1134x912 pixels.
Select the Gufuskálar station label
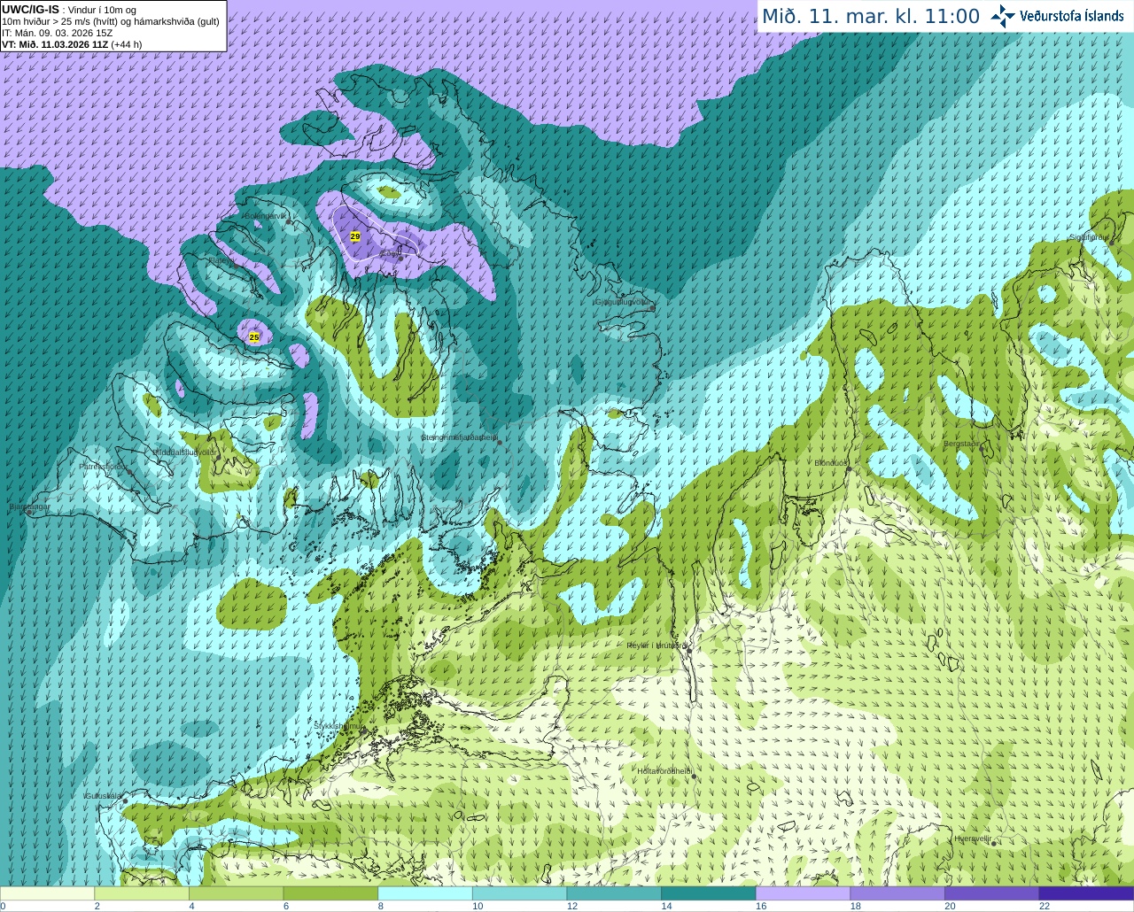[103, 796]
